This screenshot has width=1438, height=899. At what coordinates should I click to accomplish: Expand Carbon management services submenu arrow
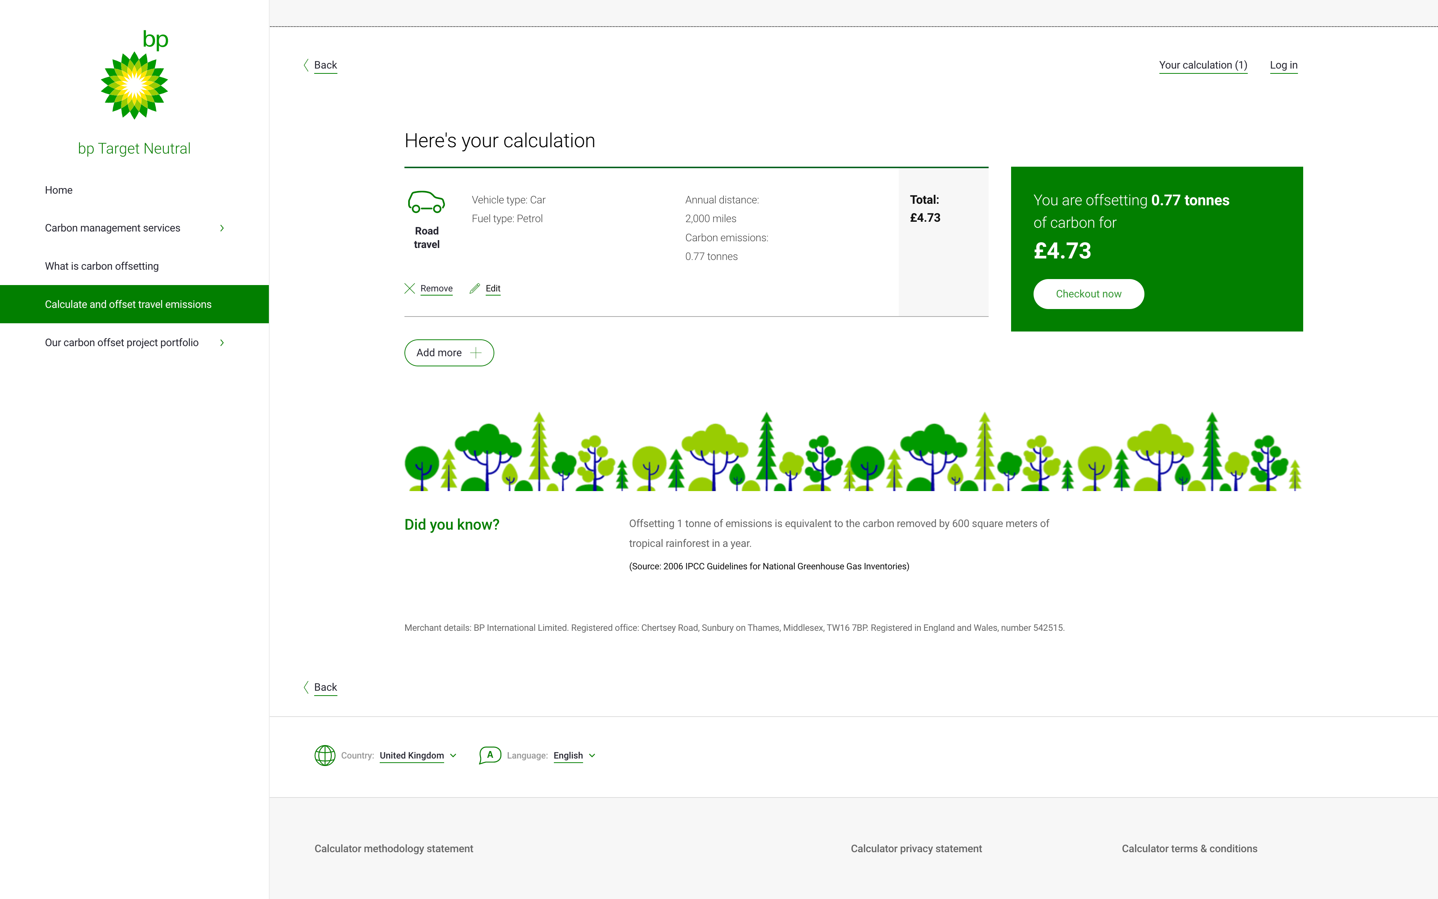[x=222, y=228]
